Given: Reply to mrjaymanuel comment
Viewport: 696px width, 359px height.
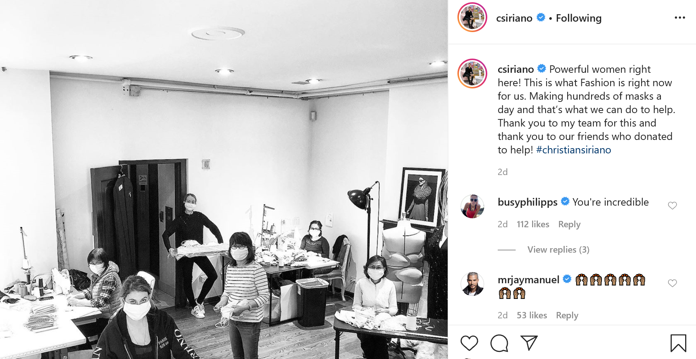Looking at the screenshot, I should coord(567,315).
